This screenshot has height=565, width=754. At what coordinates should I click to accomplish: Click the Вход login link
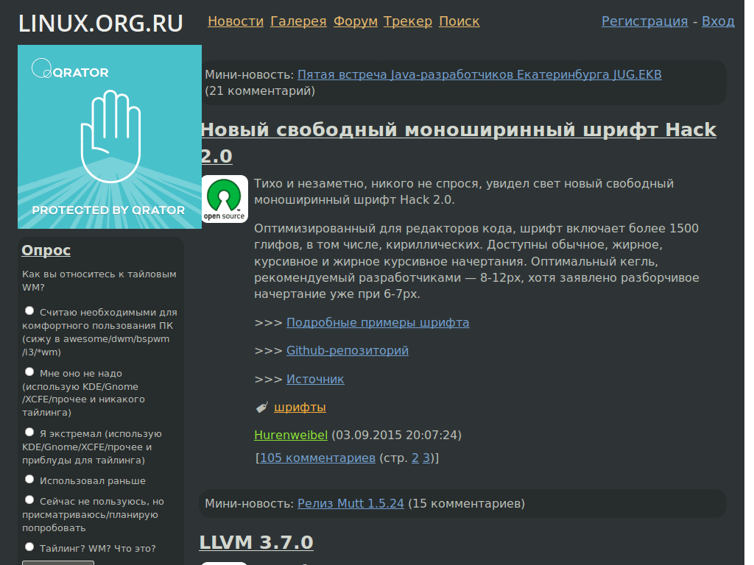tap(718, 21)
